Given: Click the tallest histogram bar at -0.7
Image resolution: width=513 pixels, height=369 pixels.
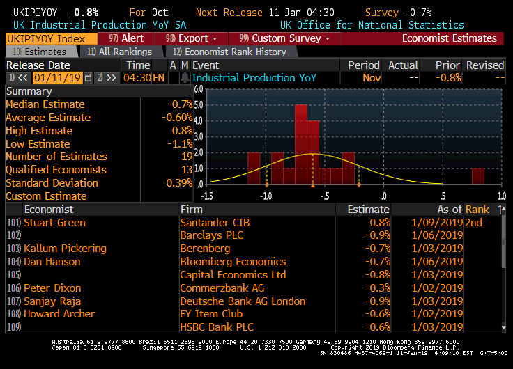Looking at the screenshot, I should (301, 144).
